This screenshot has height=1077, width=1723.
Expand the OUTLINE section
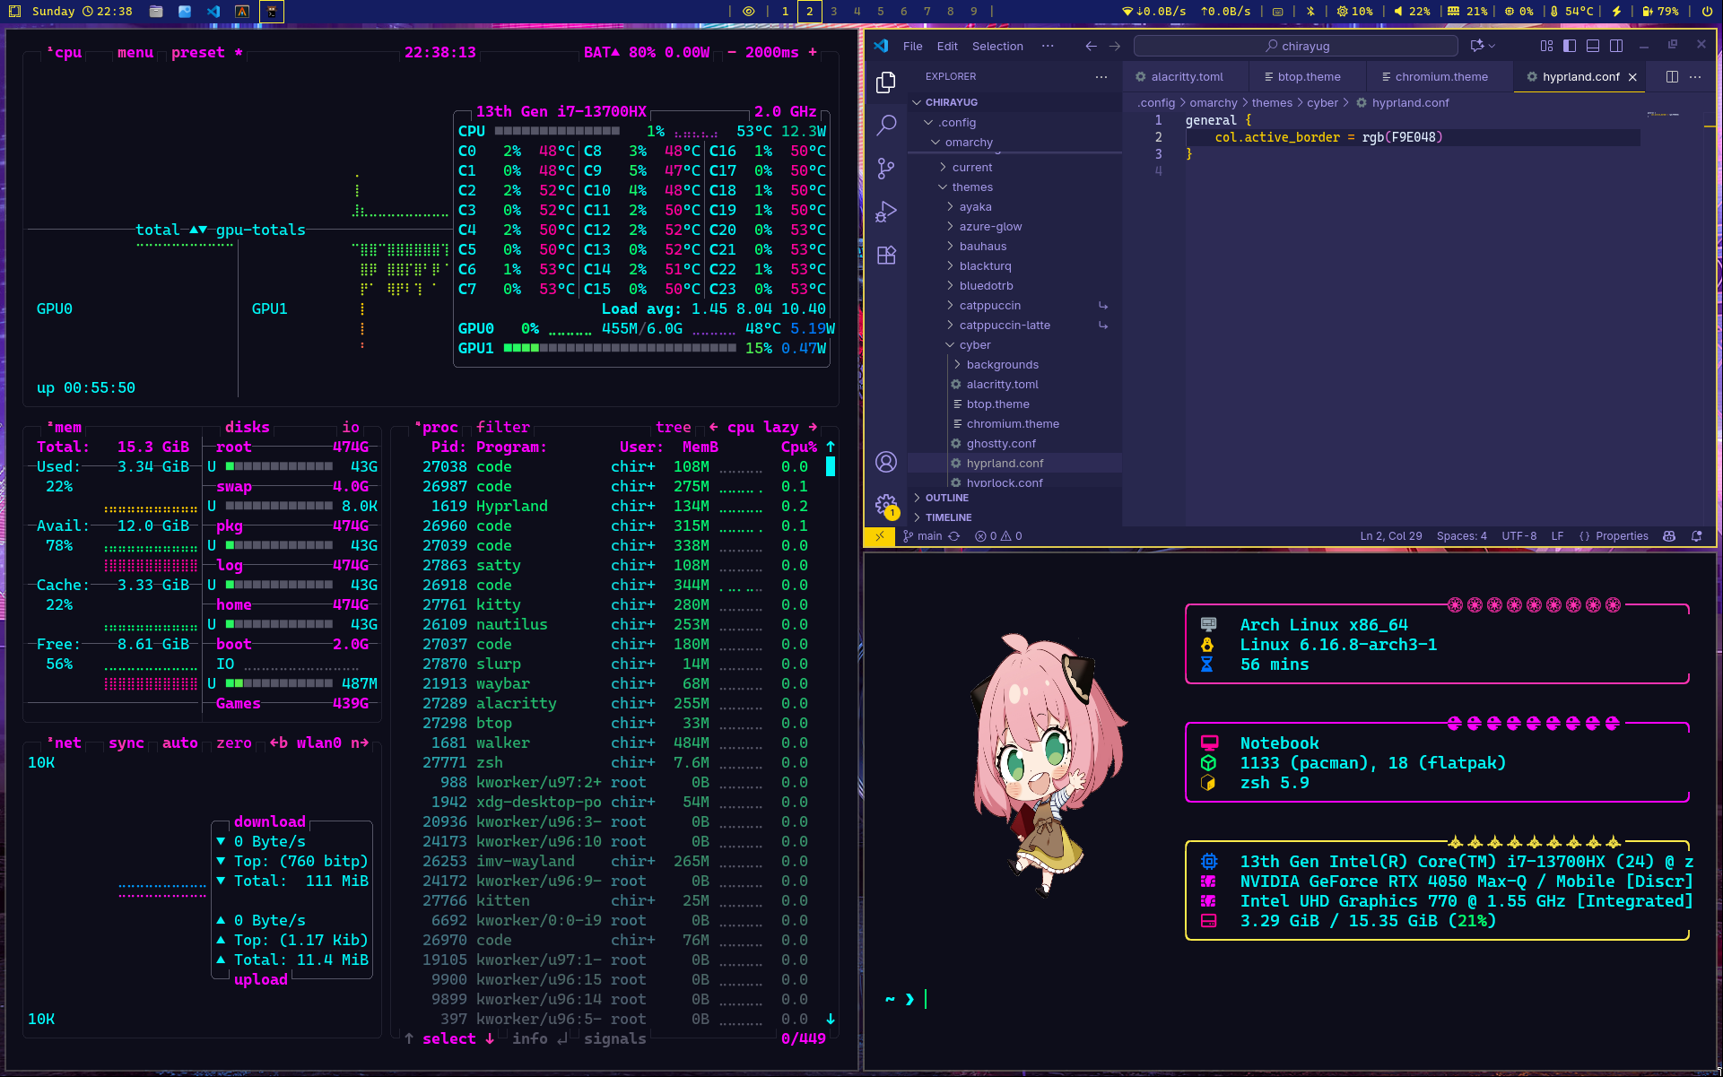pyautogui.click(x=1015, y=498)
